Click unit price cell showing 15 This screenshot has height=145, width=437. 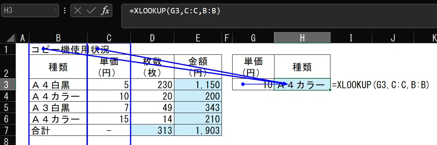109,119
